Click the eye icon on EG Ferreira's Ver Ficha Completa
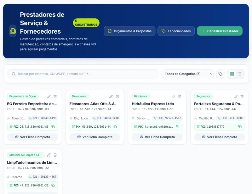Viewport: 252px width, 194px height. (x=17, y=137)
